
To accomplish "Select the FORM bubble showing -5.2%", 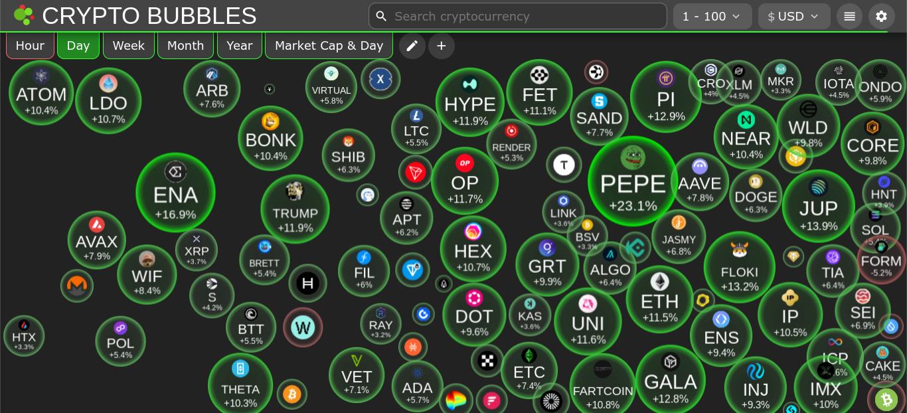I will (881, 260).
